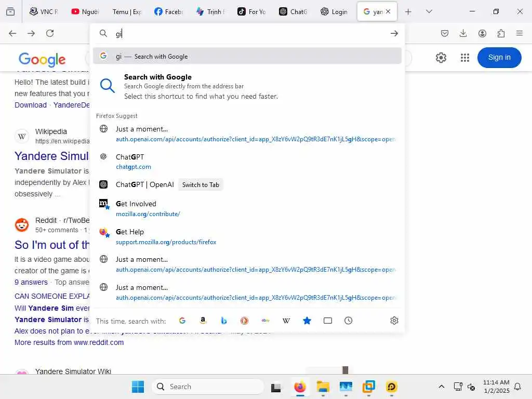This screenshot has height=399, width=532.
Task: Open the 'CAN SOMEONE EXPLA...' Reddit link
Action: pos(52,296)
